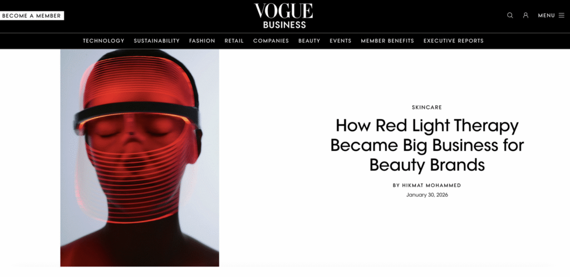Viewport: 570px width, 277px height.
Task: Open the Beauty section
Action: coord(309,41)
